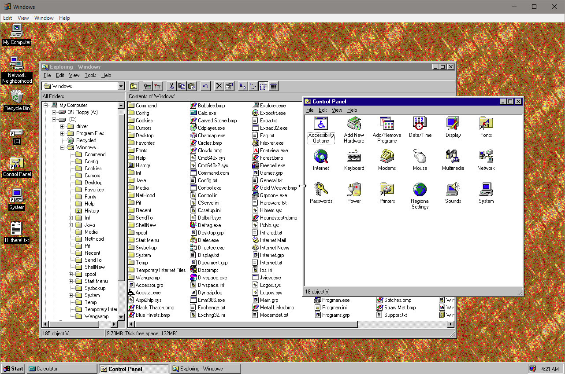Viewport: 565px width, 374px height.
Task: Select the Cut icon on Explorer toolbar
Action: click(x=171, y=86)
